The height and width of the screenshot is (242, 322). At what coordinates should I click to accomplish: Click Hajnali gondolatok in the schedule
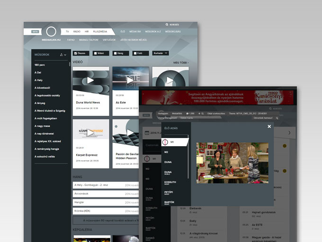click(264, 212)
